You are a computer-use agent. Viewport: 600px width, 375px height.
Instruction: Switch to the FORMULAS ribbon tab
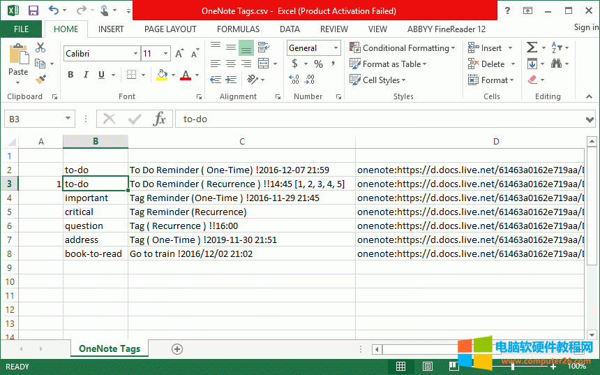[x=238, y=29]
